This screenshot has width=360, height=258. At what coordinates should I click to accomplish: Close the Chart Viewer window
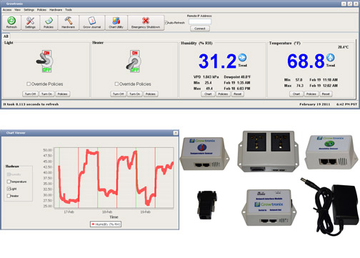(176, 133)
